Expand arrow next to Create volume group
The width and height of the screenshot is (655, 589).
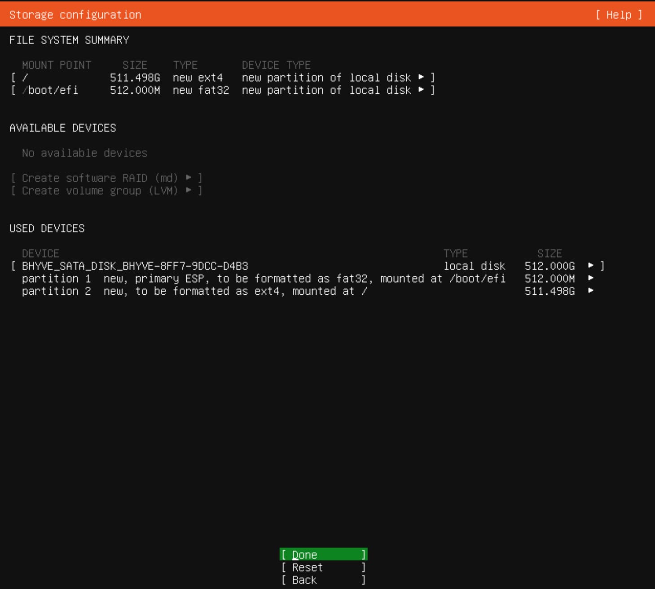[189, 190]
